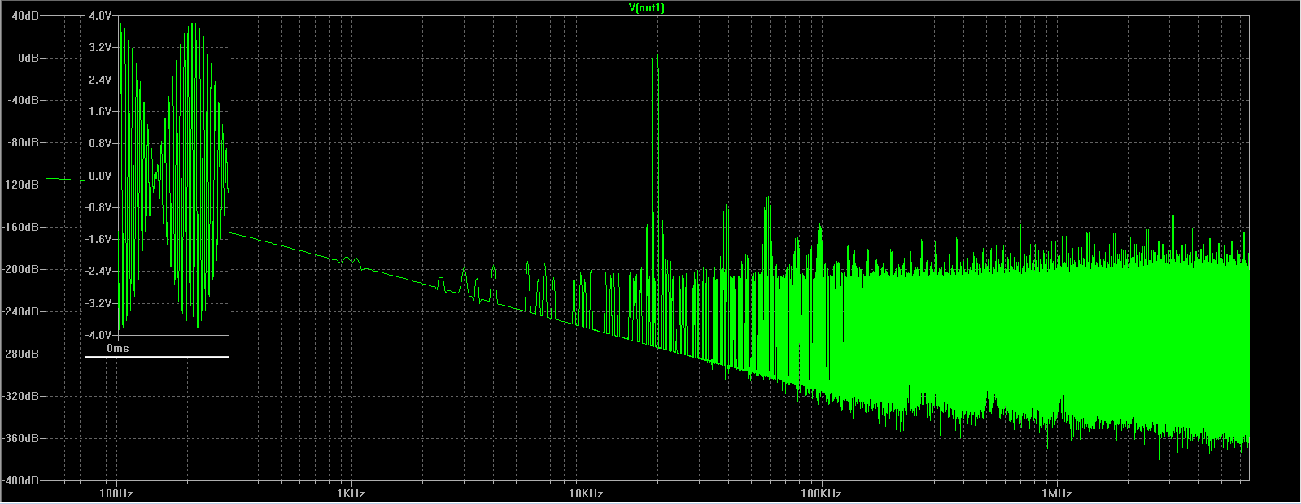
Task: Select the "-280dB" axis label
Action: pyautogui.click(x=22, y=354)
